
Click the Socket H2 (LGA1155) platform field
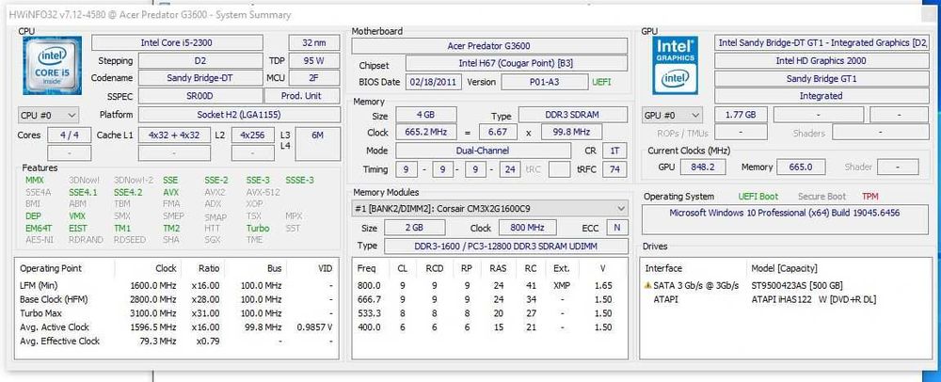click(x=239, y=115)
